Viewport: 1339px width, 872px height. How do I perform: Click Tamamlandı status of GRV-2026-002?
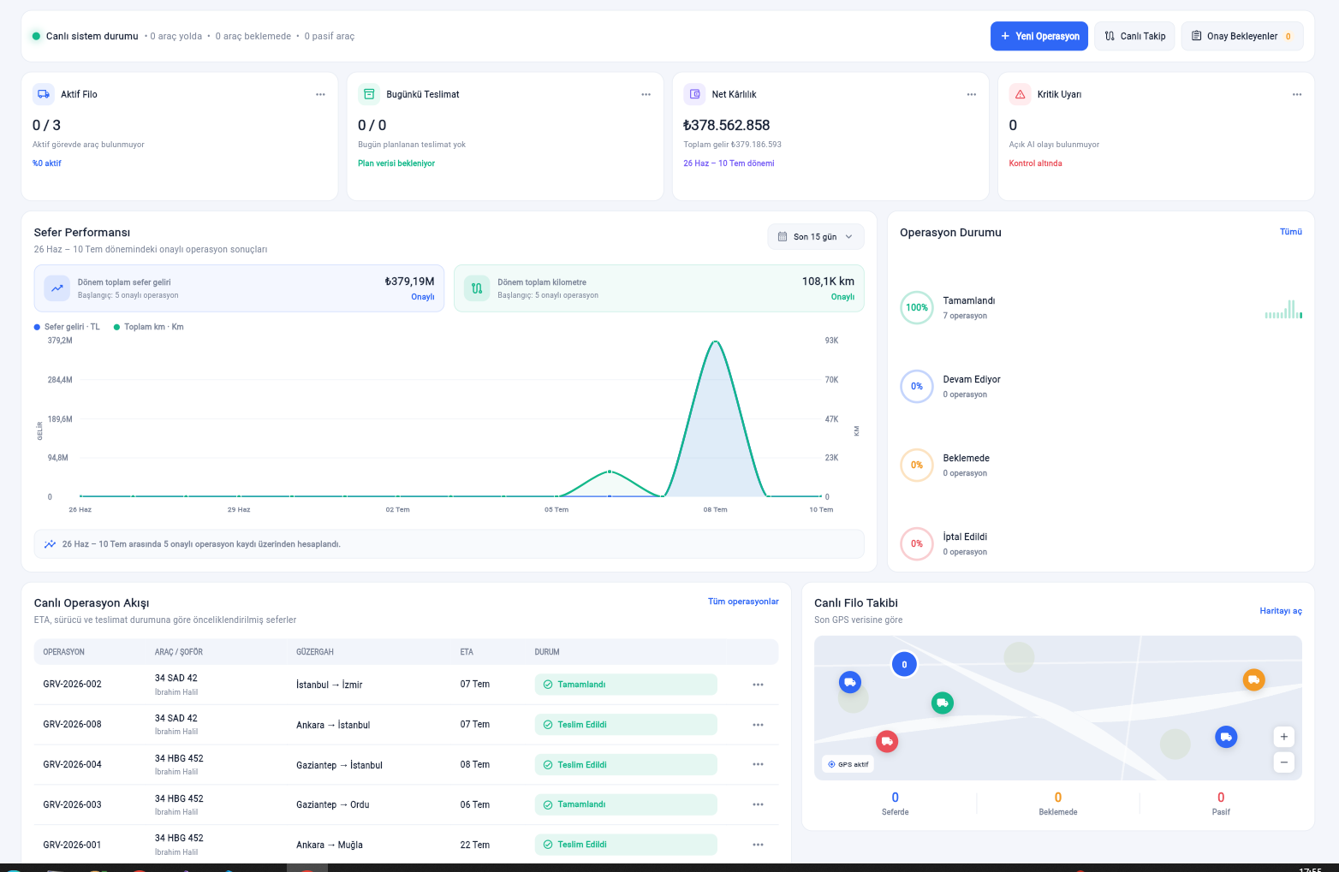click(626, 685)
